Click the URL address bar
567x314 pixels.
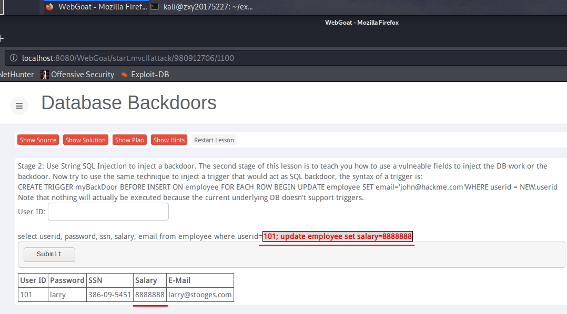pos(286,58)
